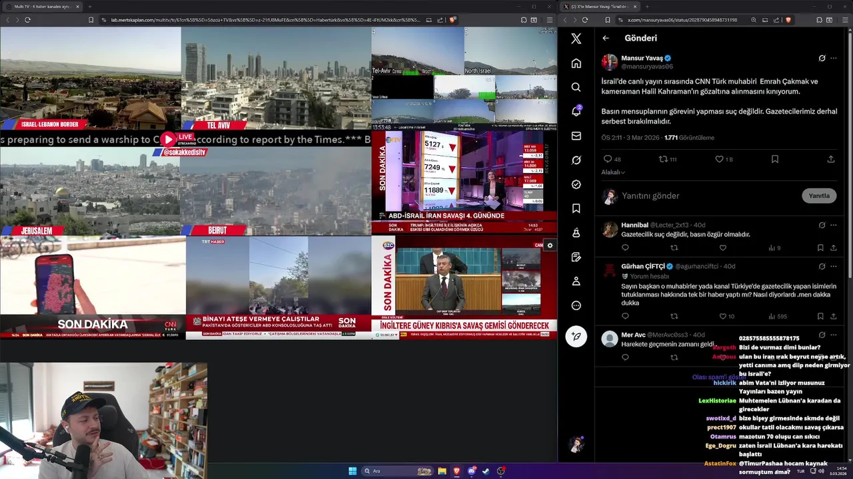Bookmark Gürhan ÇİFTÇİ's reply
Screen dimensions: 853x479
click(820, 317)
